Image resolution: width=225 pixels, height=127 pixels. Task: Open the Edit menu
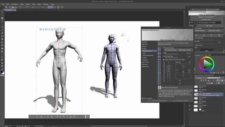click(x=8, y=4)
